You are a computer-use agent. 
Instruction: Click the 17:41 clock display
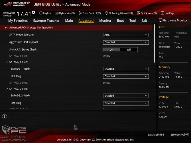(24, 14)
